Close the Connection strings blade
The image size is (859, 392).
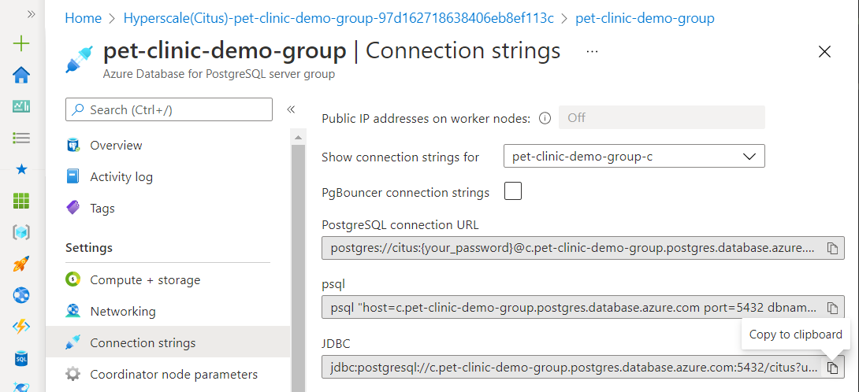[x=824, y=52]
